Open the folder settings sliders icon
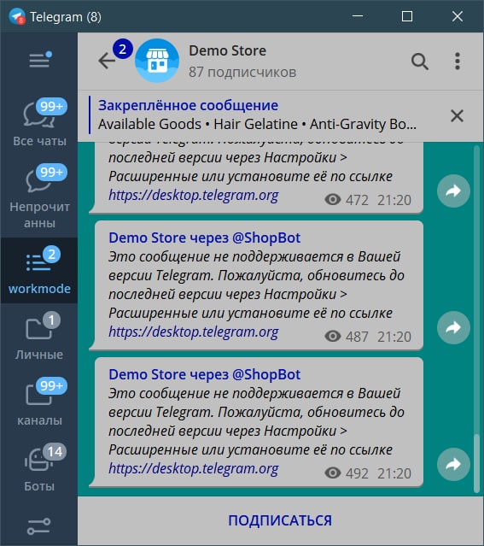The image size is (484, 546). (39, 526)
